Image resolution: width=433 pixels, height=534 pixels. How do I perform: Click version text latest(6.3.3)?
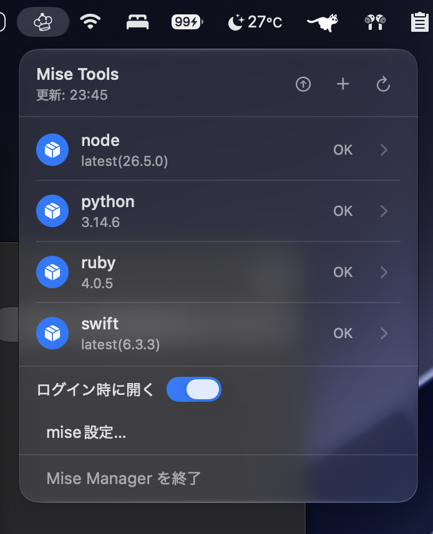pos(120,344)
